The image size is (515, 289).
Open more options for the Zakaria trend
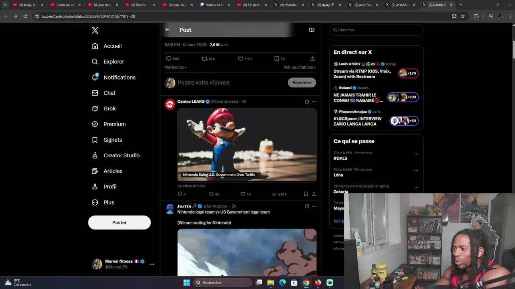(x=416, y=187)
